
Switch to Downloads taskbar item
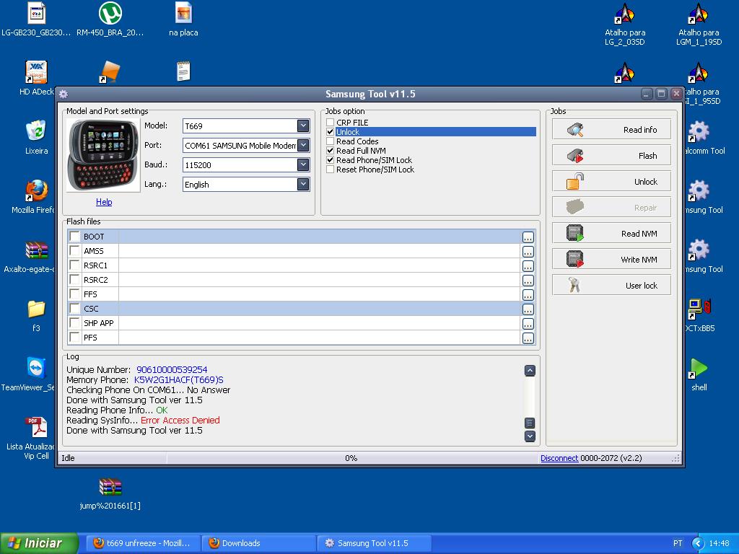click(x=258, y=543)
